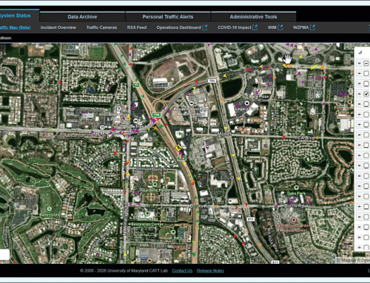Click the Contact Us footer link
370x283 pixels.
(x=182, y=270)
